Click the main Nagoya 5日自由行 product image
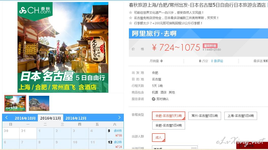The image size is (268, 150). 63,47
